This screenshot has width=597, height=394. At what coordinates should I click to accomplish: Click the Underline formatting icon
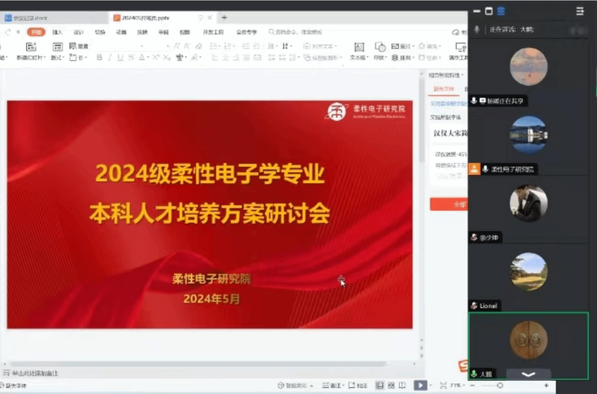120,58
